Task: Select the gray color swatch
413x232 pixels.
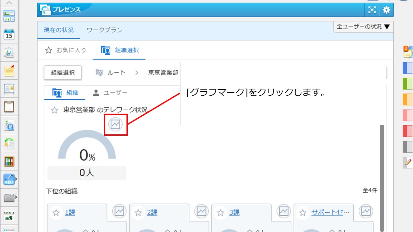Action: 408,147
